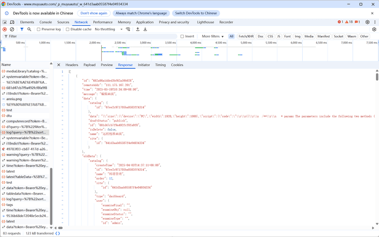Stop recording network log

click(5, 29)
